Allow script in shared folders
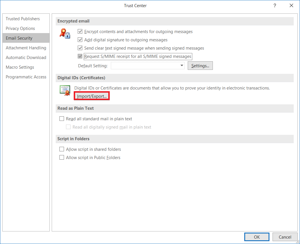Viewport: 300px width, 244px height. click(62, 149)
